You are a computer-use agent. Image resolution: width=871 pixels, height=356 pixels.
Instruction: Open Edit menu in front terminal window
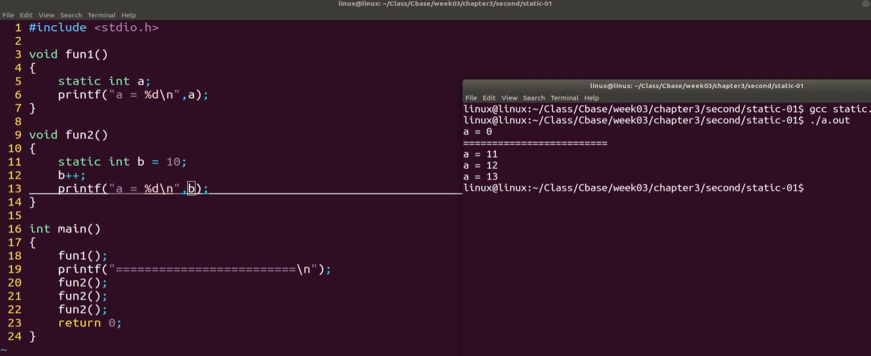tap(489, 98)
